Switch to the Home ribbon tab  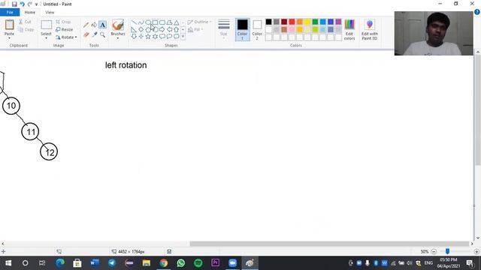coord(30,12)
